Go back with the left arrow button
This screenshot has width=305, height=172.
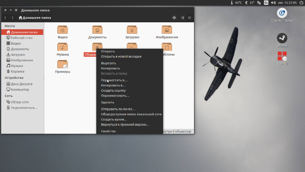click(x=5, y=17)
